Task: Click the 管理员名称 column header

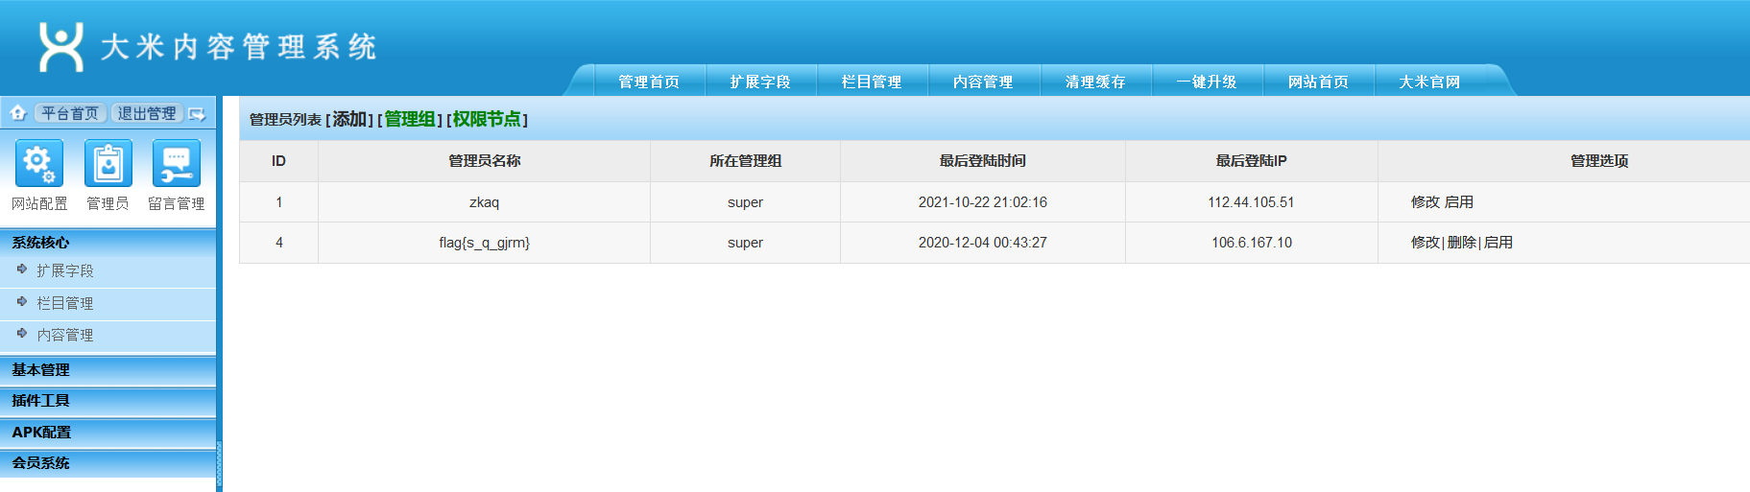Action: (485, 161)
